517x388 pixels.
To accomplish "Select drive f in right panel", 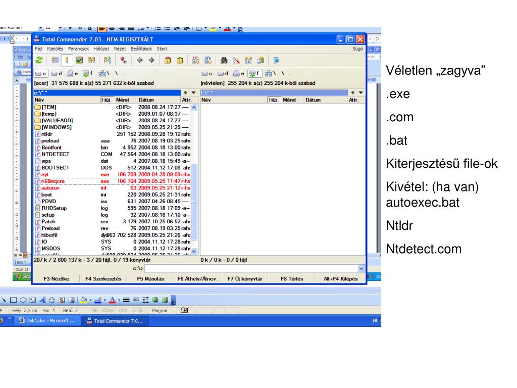I will tap(254, 74).
